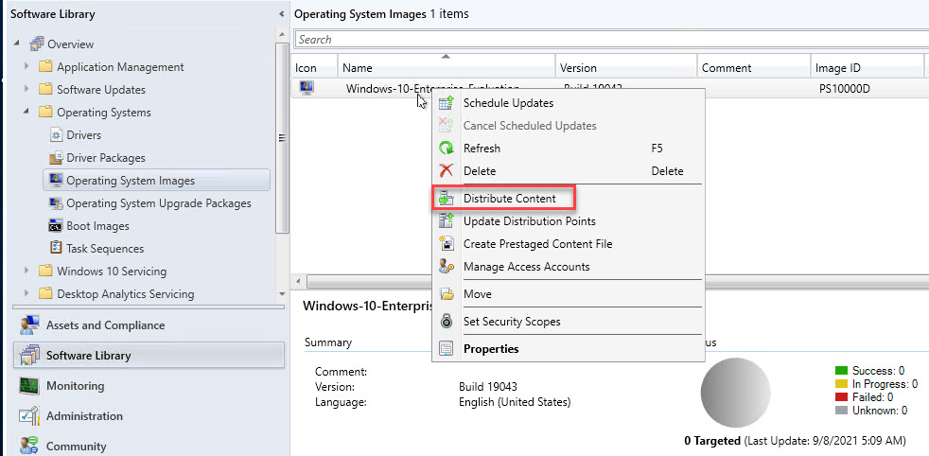The height and width of the screenshot is (456, 929).
Task: Click the red Delete X icon
Action: [447, 171]
